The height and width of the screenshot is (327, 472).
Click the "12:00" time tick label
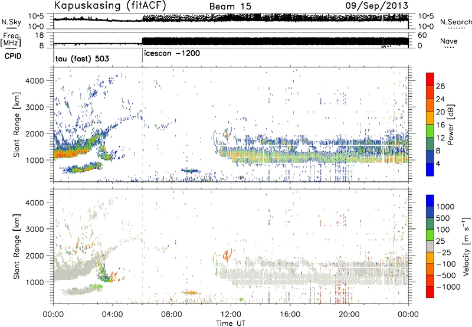point(231,315)
